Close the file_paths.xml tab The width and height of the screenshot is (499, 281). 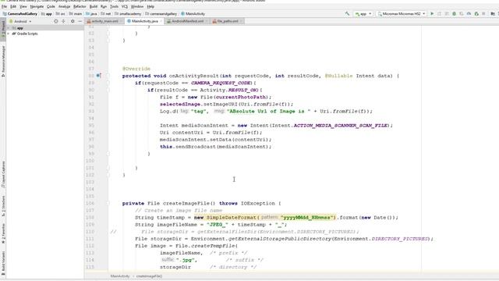point(242,21)
